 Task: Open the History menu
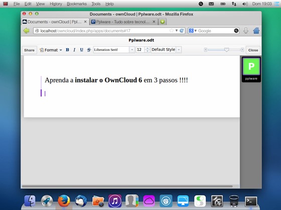click(56, 4)
